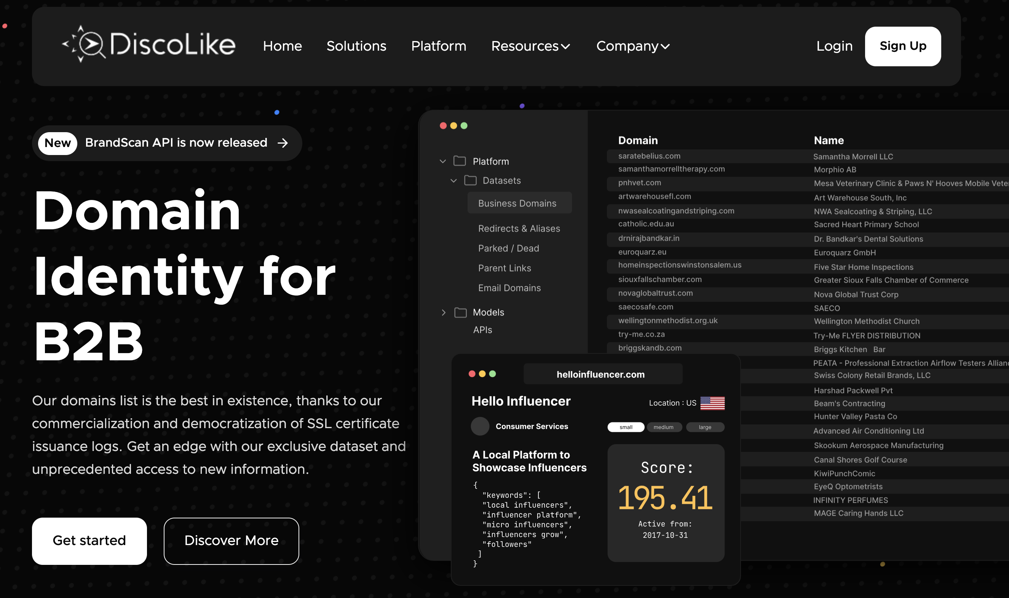Click the arrow icon in the BrandScan banner
The width and height of the screenshot is (1009, 598).
tap(283, 143)
